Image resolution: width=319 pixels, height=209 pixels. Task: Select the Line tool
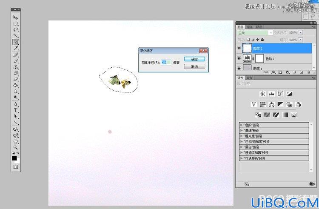[16, 123]
